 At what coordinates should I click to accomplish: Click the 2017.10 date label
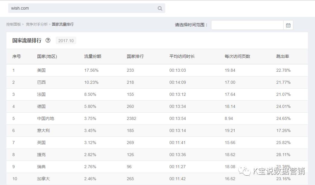[66, 40]
